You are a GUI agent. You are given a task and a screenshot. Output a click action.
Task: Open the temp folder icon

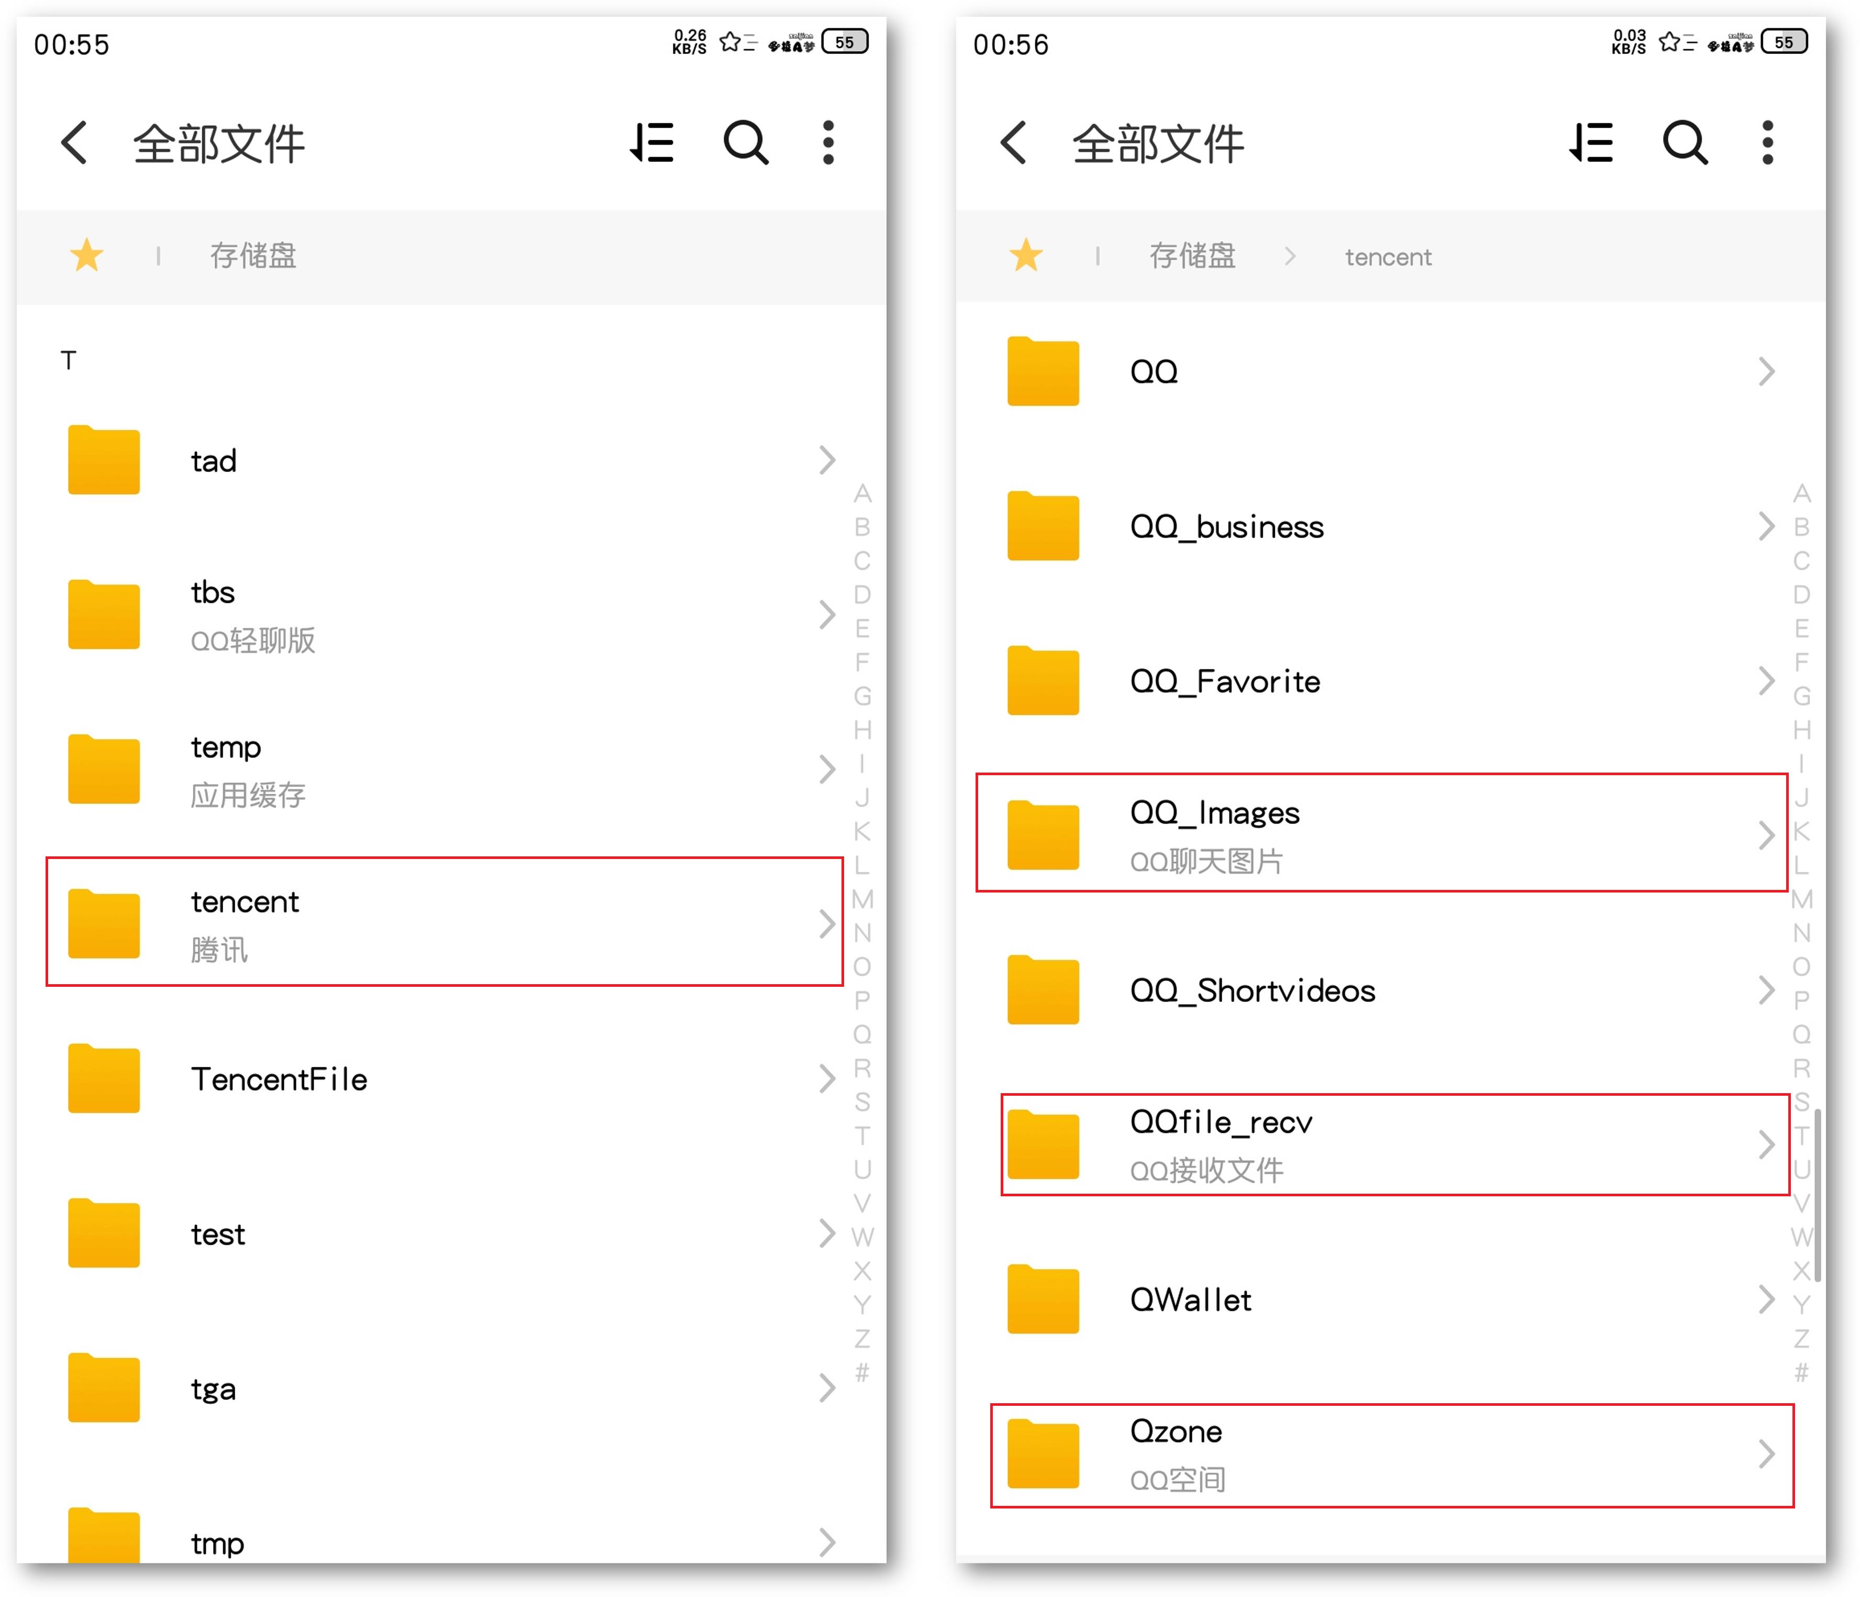coord(103,768)
